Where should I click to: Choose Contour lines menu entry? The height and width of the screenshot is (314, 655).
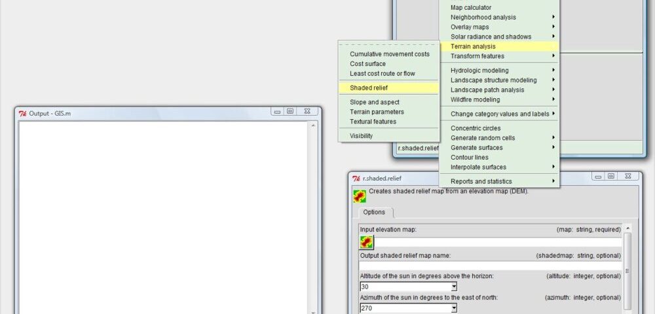470,158
